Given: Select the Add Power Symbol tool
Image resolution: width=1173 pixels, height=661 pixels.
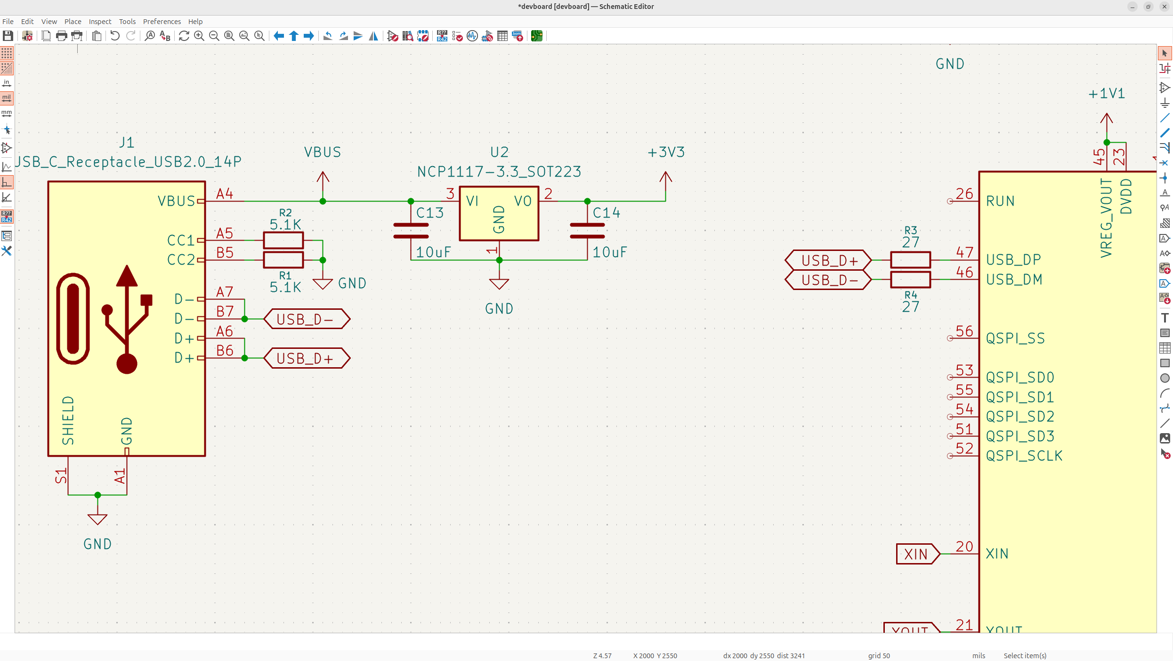Looking at the screenshot, I should point(1165,103).
